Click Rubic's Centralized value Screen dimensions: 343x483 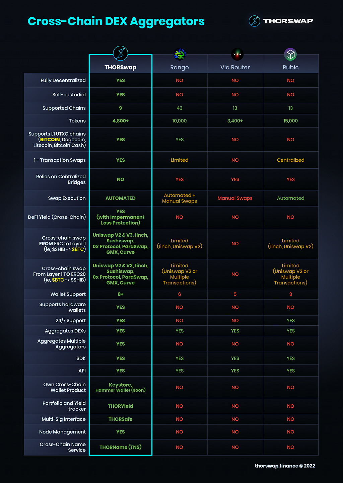[x=290, y=160]
